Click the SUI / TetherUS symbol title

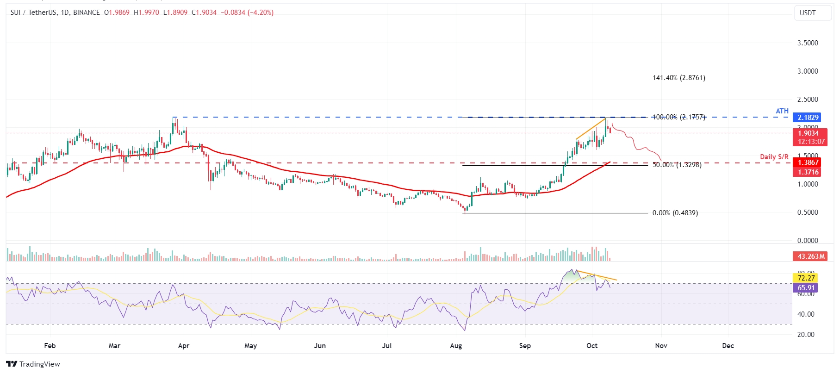(55, 12)
